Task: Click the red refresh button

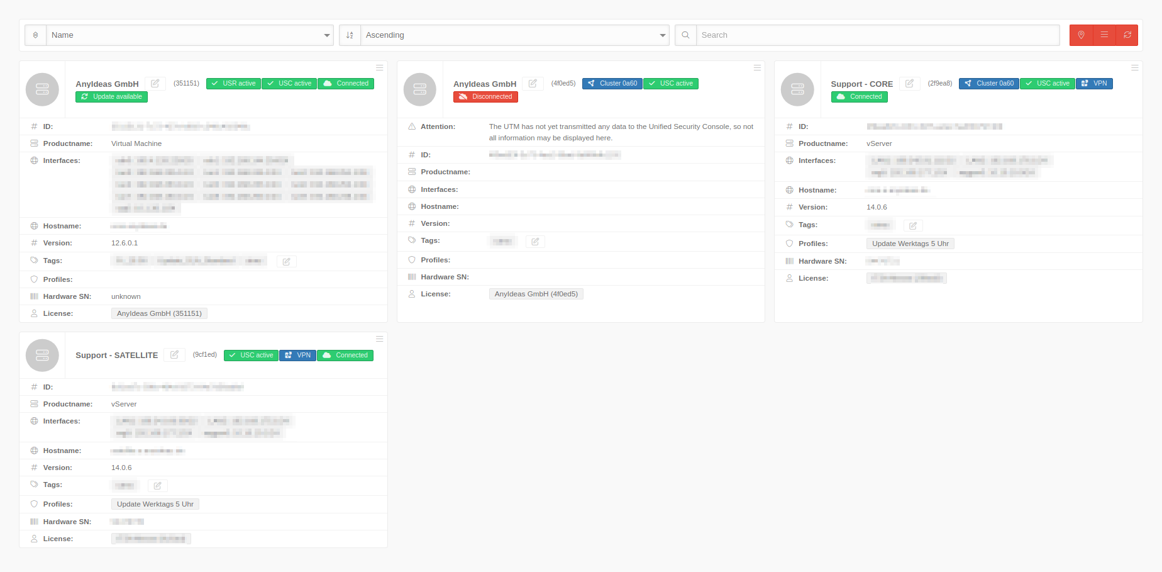Action: (1127, 35)
